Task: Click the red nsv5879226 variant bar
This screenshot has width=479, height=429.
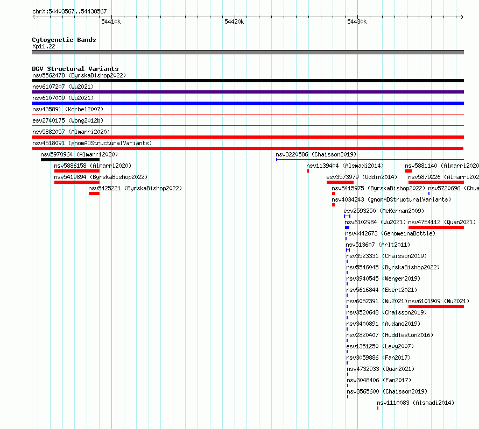Action: tap(436, 182)
